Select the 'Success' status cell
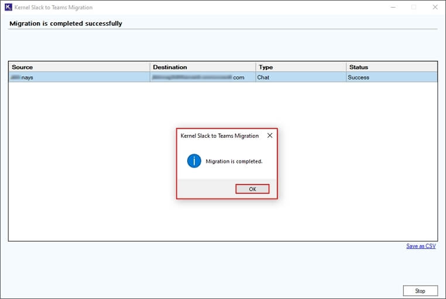The width and height of the screenshot is (446, 299). coord(392,77)
